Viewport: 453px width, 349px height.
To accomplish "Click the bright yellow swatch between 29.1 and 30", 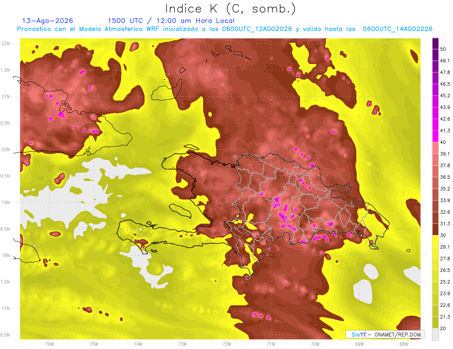I will coord(435,241).
